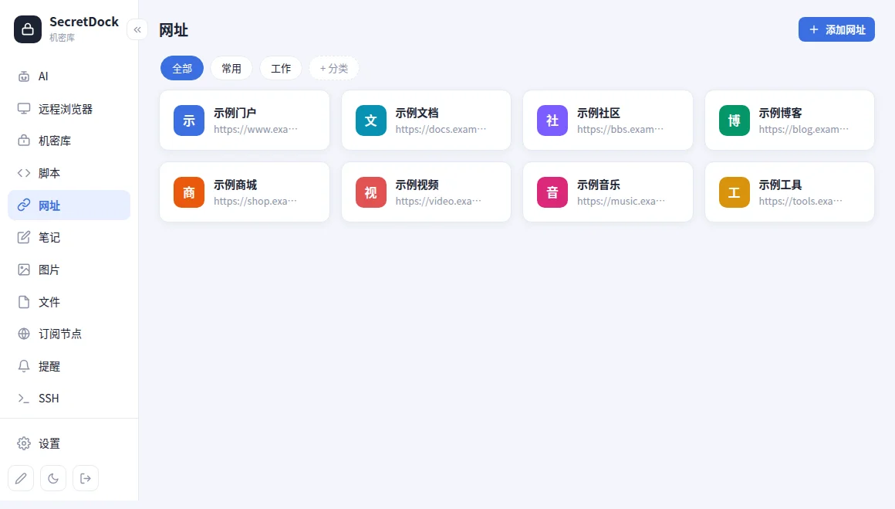Open the 远程浏览器 monitor icon
Viewport: 895px width, 509px height.
23,109
